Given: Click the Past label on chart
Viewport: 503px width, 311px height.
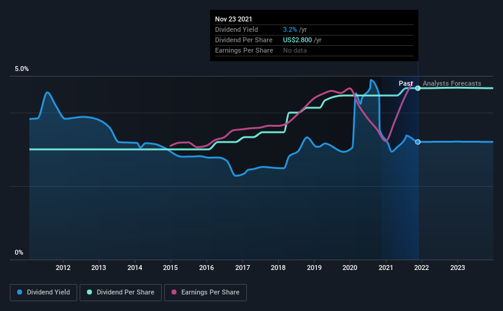Looking at the screenshot, I should (x=406, y=83).
